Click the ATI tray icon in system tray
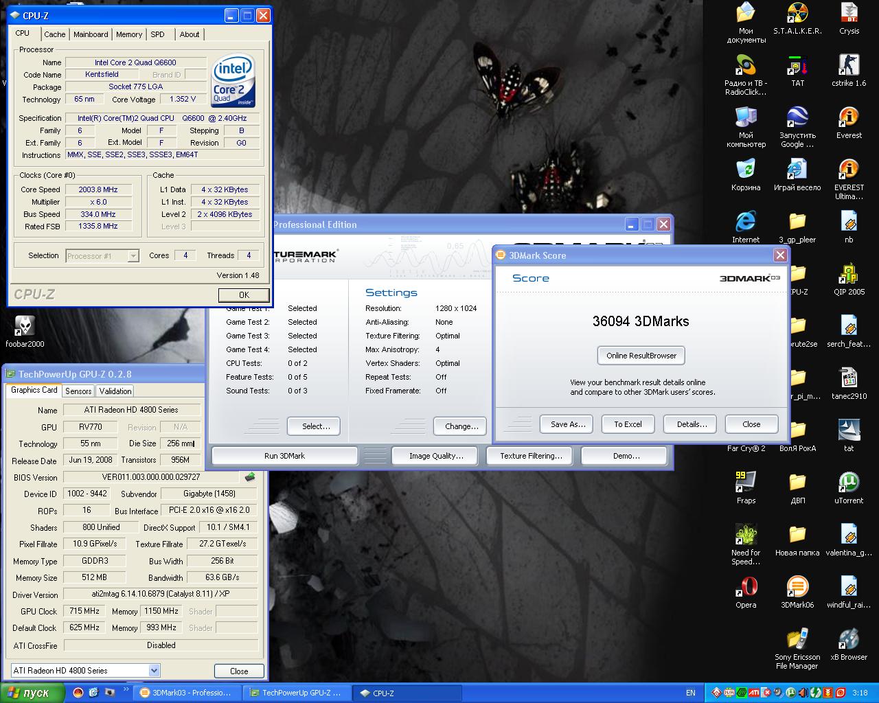 tap(753, 693)
